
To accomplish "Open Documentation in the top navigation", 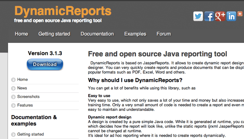I will point(97,34).
